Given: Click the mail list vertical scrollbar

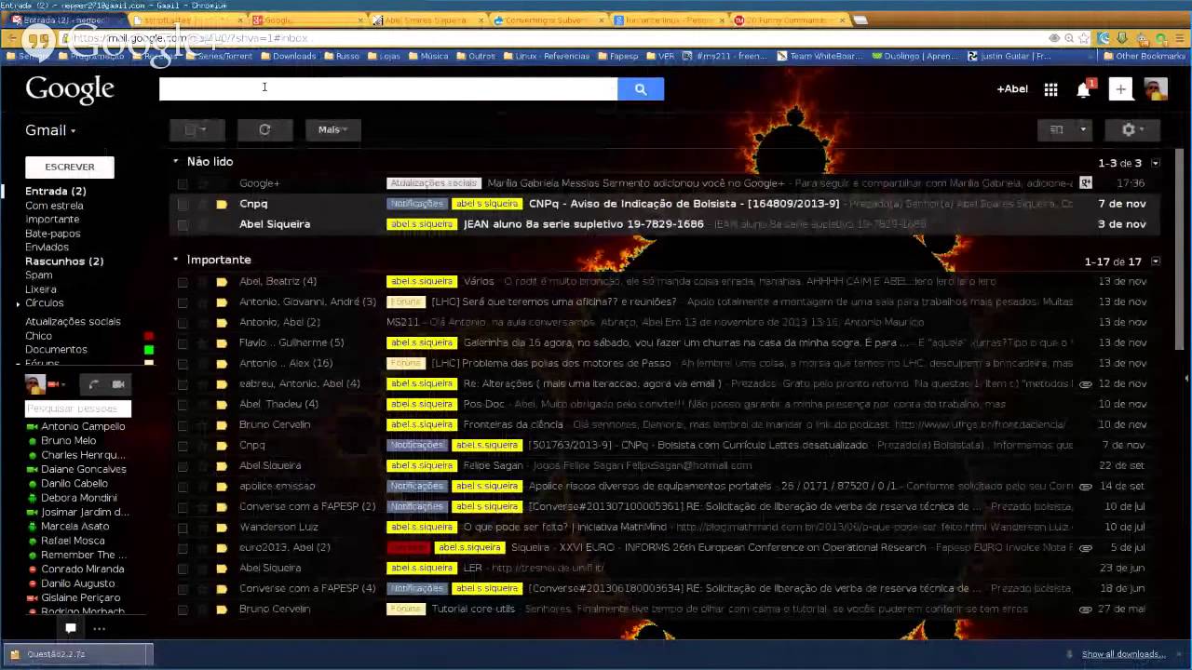Looking at the screenshot, I should click(1181, 251).
